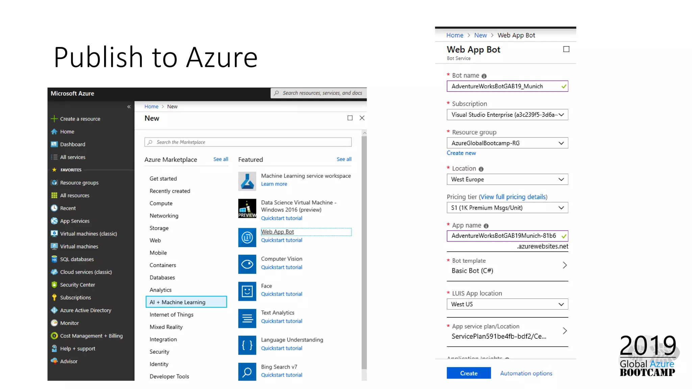Click Search resources, services, and docs box

click(319, 93)
